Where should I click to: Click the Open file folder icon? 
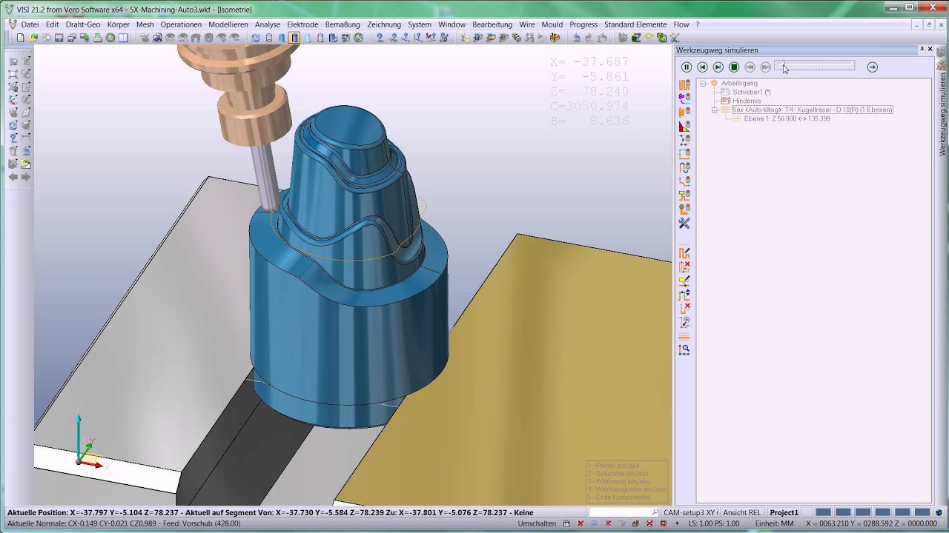pyautogui.click(x=33, y=38)
